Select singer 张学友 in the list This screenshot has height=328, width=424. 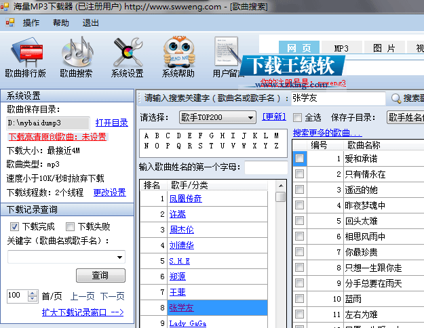tap(181, 308)
